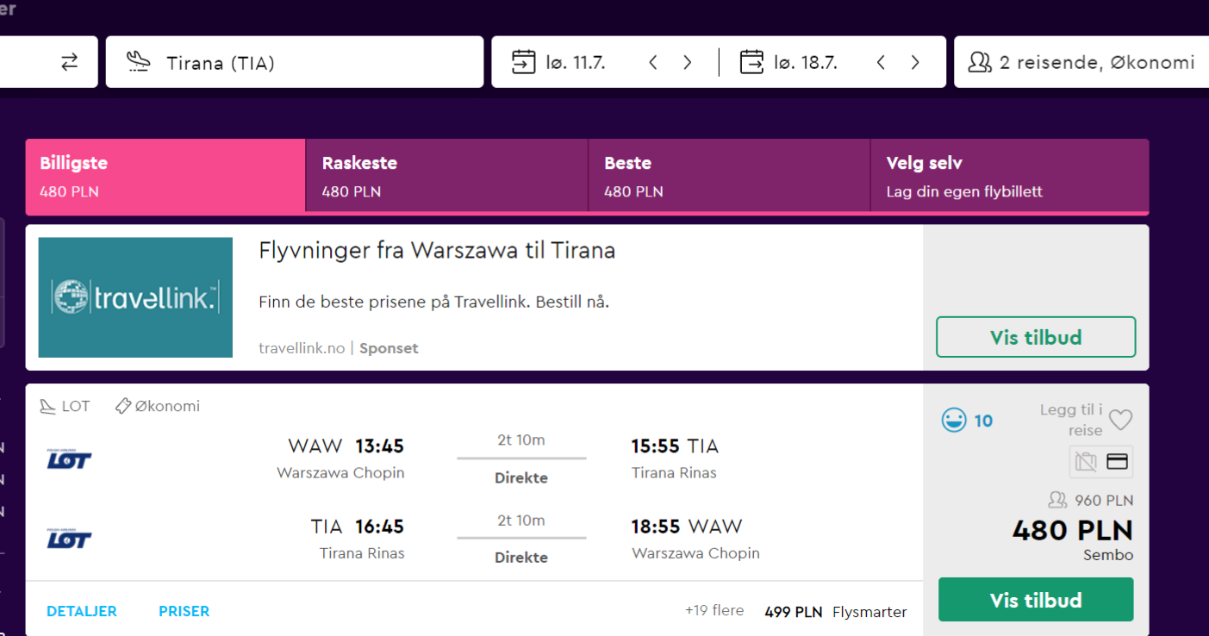Open PRISER for the LOT flight
The image size is (1209, 636).
coord(184,611)
